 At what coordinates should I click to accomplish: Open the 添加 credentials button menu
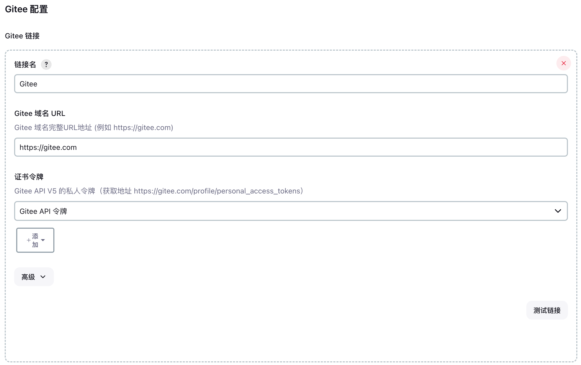coord(35,240)
